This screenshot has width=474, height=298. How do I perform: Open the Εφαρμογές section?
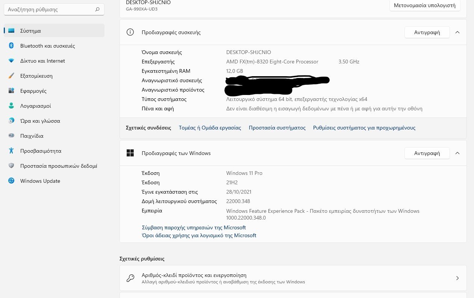(54, 91)
